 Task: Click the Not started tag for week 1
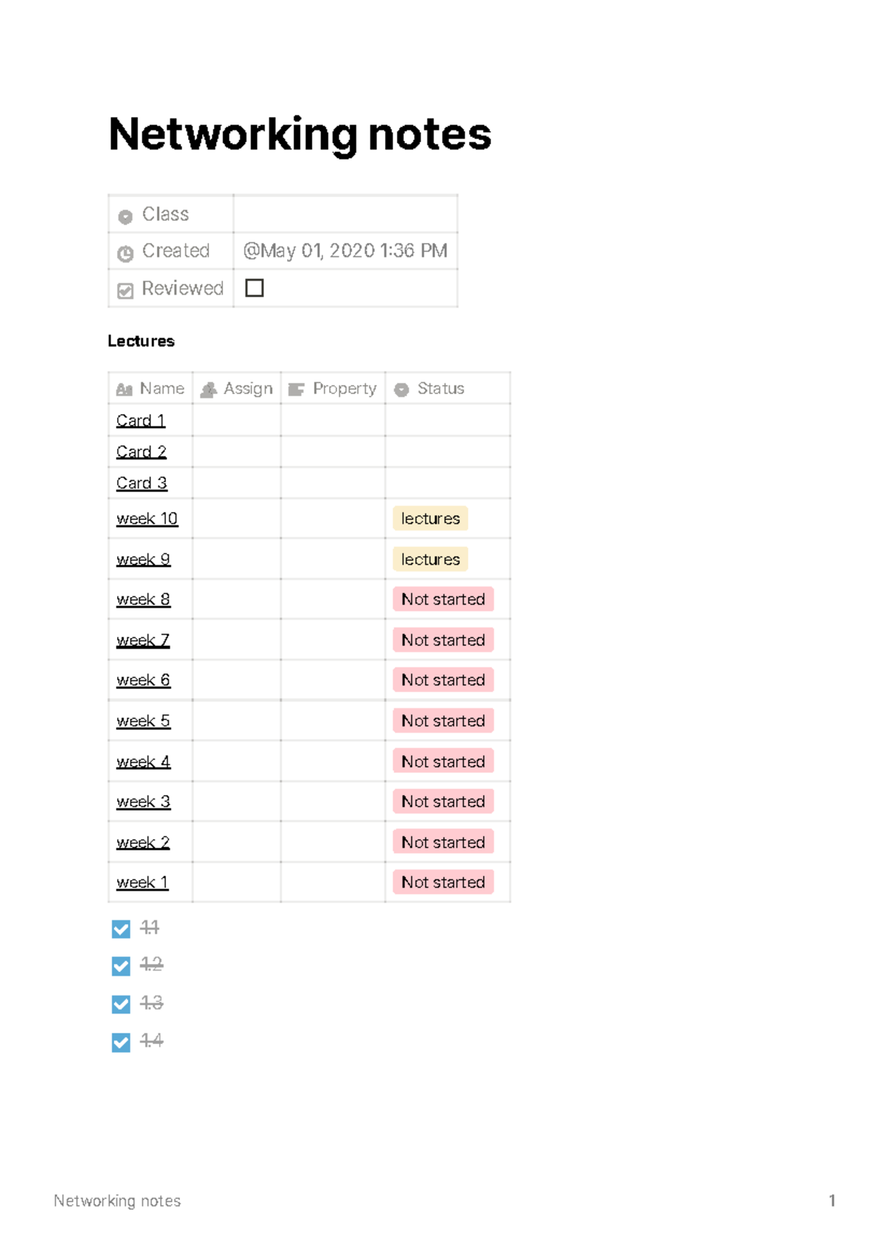click(x=443, y=882)
